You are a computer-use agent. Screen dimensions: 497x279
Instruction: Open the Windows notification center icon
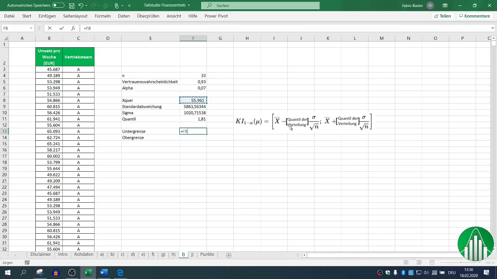[x=486, y=272]
